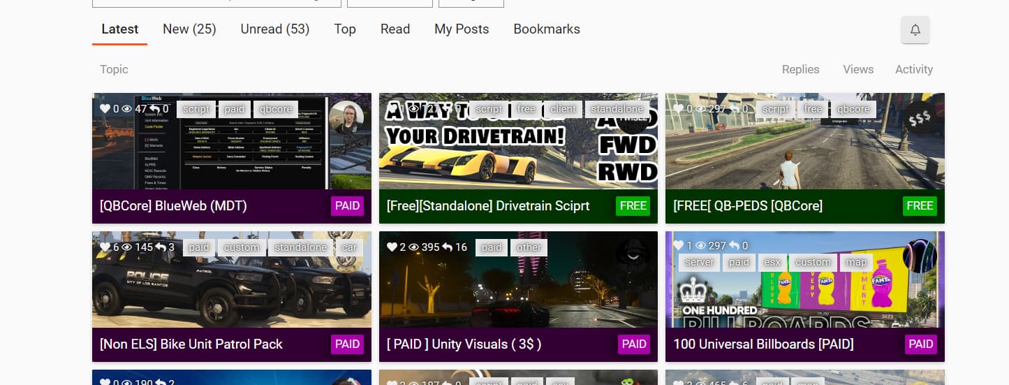Click the reply arrow icon on BlueWeb card
The width and height of the screenshot is (1009, 385).
(x=154, y=109)
